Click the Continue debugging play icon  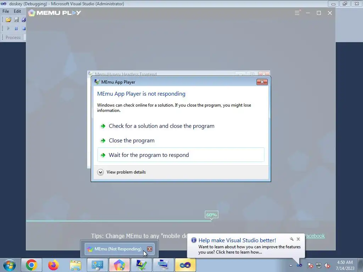tap(9, 28)
